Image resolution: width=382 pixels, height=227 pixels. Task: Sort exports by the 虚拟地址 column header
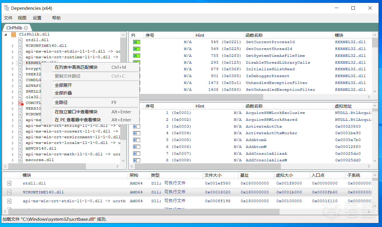[353, 106]
